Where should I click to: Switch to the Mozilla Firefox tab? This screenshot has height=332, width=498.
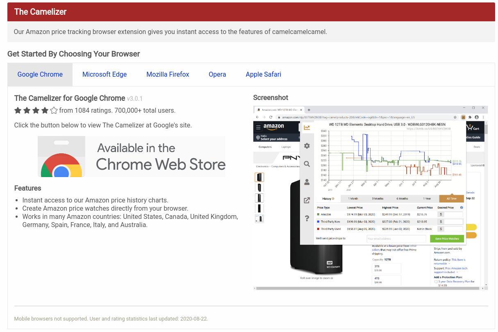tap(168, 74)
